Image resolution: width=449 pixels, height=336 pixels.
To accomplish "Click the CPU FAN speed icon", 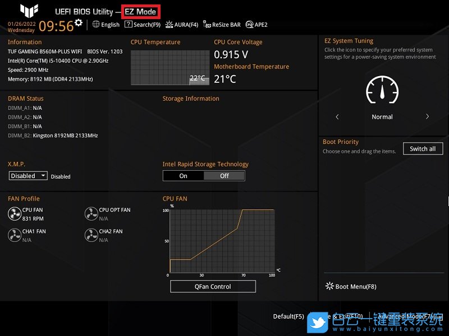I will coord(15,213).
